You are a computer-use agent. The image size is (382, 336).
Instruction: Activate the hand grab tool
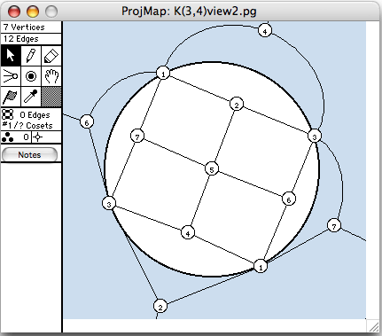[51, 76]
